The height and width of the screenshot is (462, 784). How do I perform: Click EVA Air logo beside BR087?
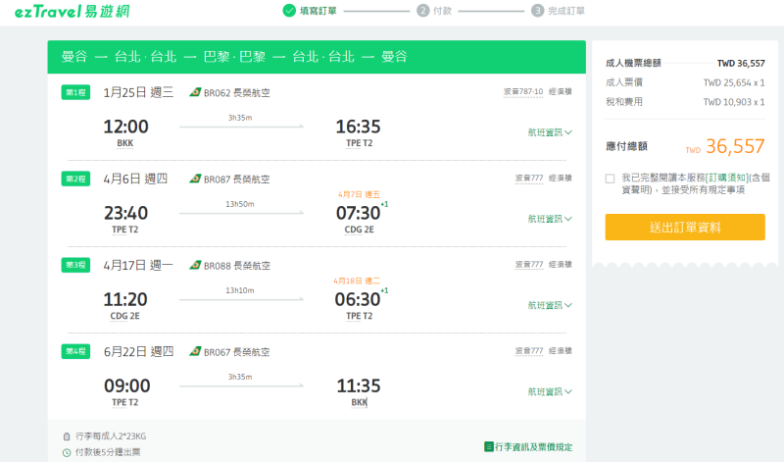tap(195, 180)
